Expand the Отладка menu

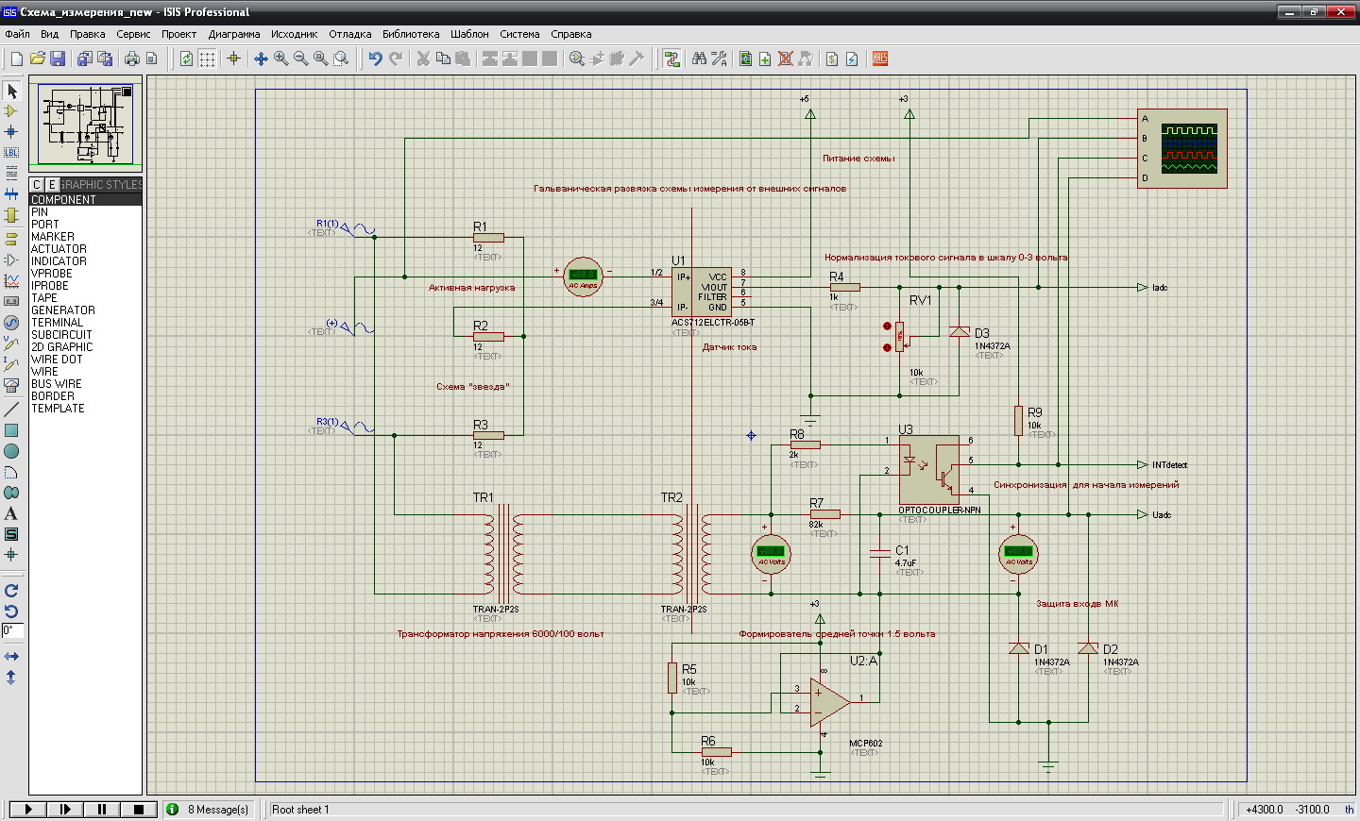349,34
